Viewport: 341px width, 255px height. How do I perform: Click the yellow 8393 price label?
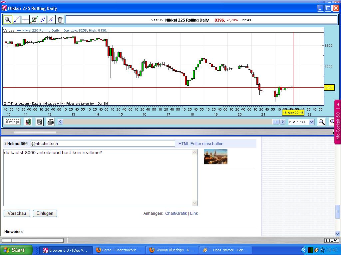(x=329, y=88)
